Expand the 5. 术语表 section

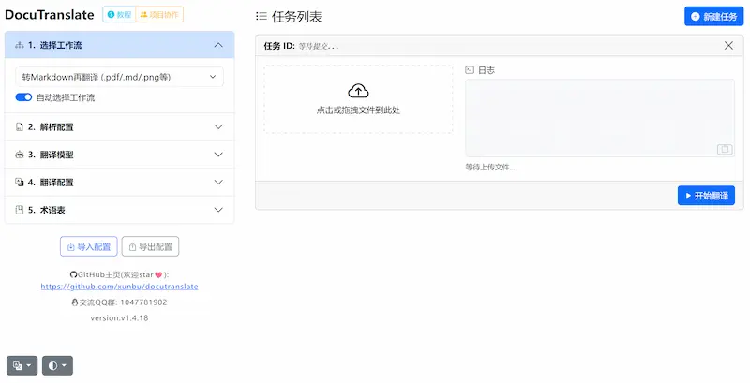coord(119,211)
